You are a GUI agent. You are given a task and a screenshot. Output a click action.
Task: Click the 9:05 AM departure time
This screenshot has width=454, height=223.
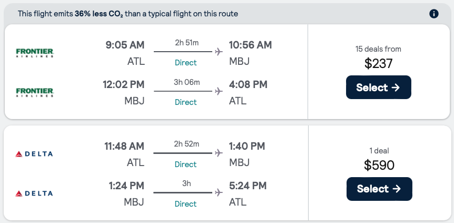pos(125,45)
